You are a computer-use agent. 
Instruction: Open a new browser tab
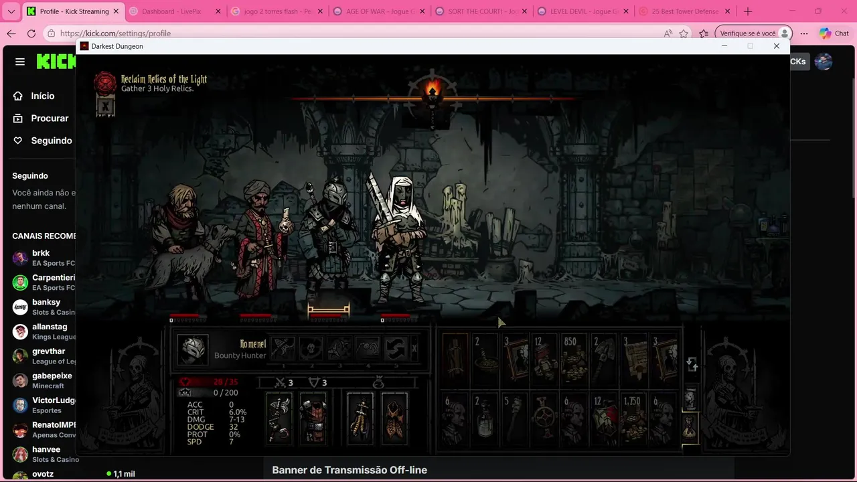click(x=748, y=11)
